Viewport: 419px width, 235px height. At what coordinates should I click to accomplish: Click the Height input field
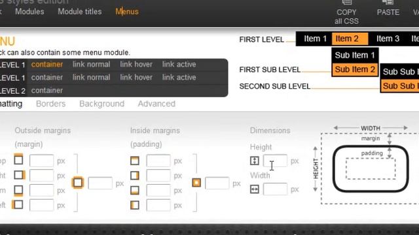point(275,161)
